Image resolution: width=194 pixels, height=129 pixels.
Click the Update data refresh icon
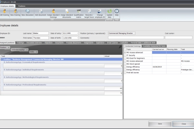pyautogui.click(x=110, y=12)
